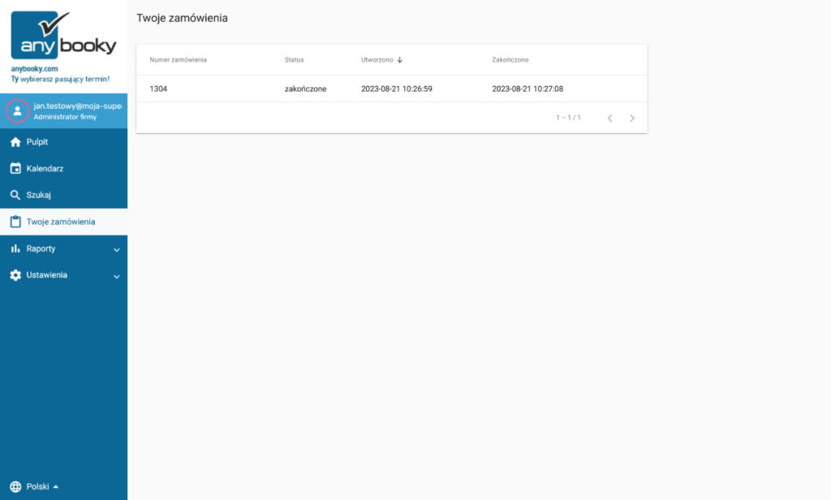This screenshot has width=831, height=500.
Task: Click the Szukaj magnifier icon
Action: (15, 195)
